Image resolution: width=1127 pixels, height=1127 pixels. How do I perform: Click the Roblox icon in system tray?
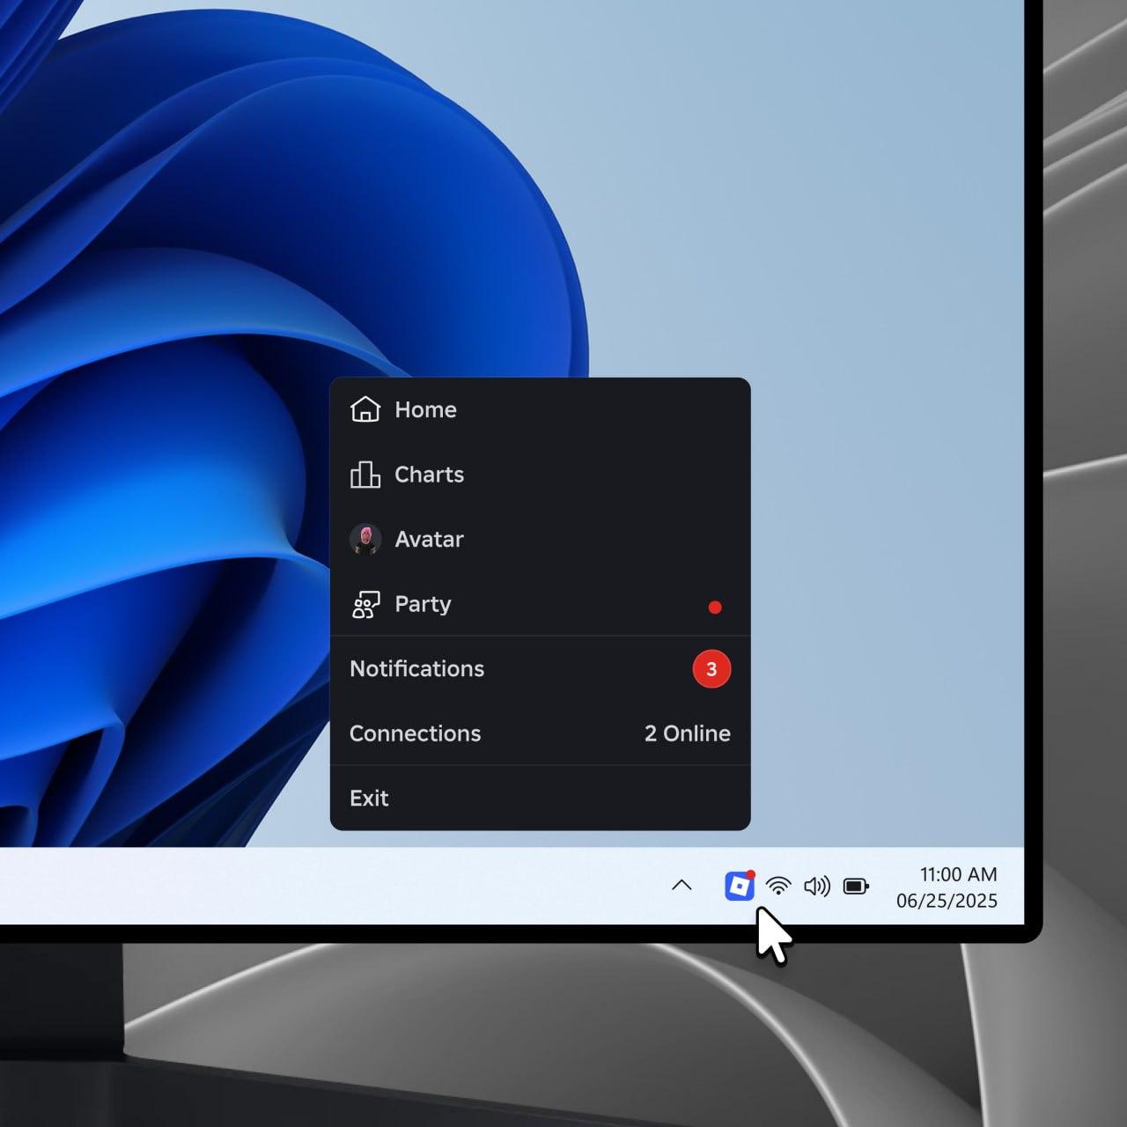pos(739,886)
